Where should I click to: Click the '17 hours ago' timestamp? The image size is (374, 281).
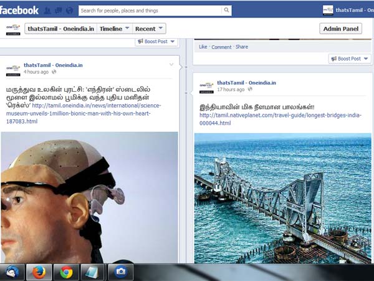231,89
